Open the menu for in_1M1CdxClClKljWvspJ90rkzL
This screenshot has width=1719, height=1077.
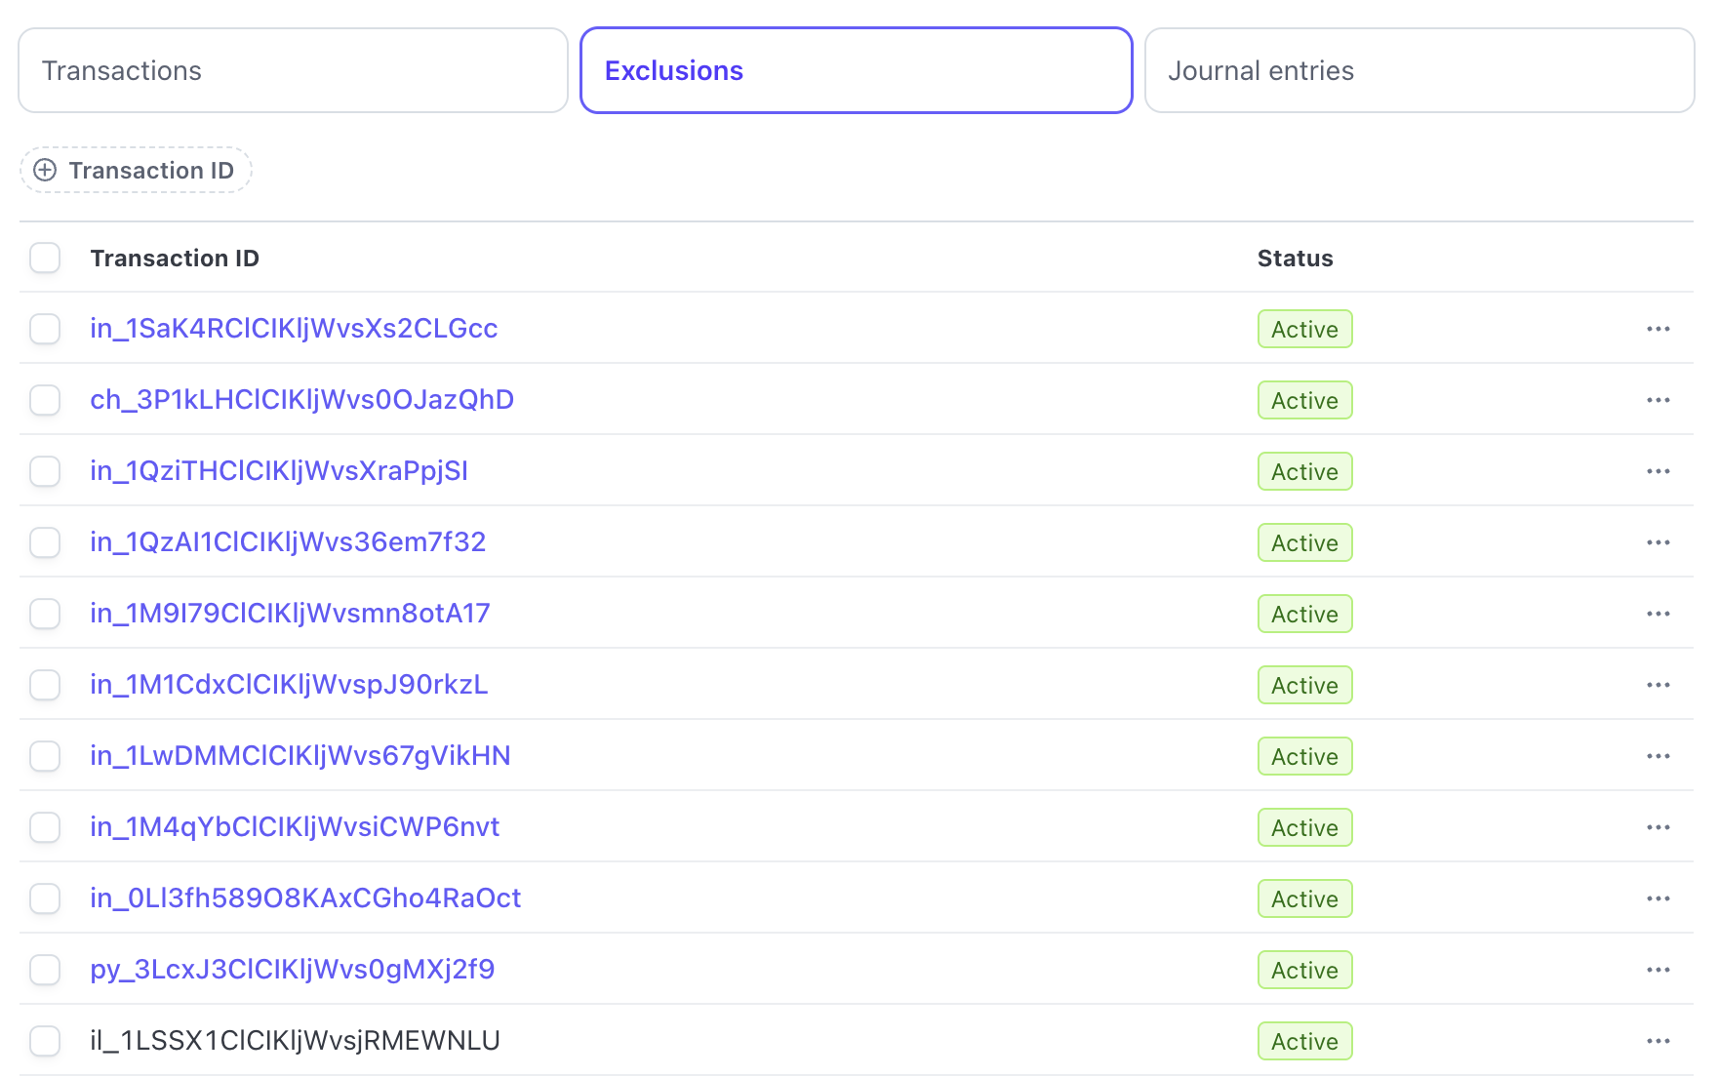click(x=1659, y=685)
